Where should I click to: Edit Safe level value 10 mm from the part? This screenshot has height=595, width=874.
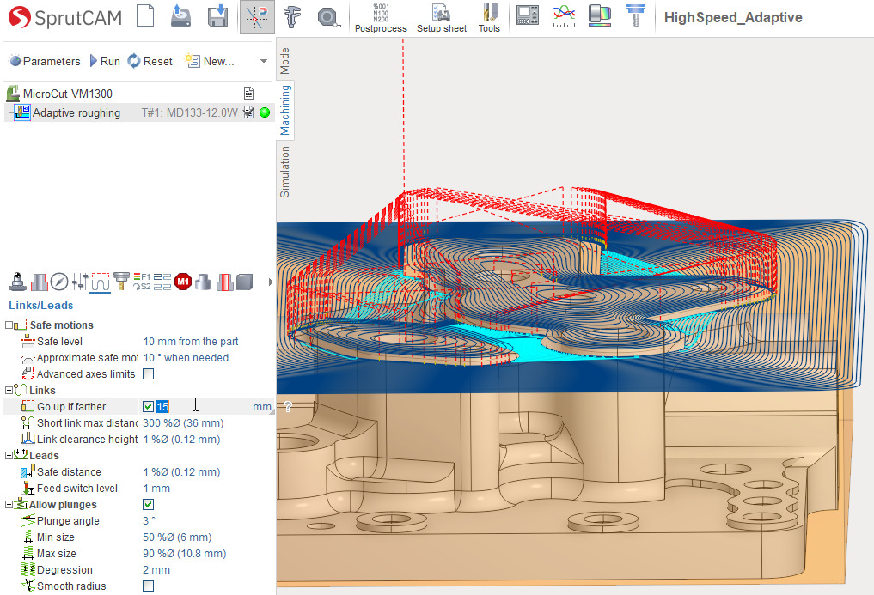[x=191, y=342]
